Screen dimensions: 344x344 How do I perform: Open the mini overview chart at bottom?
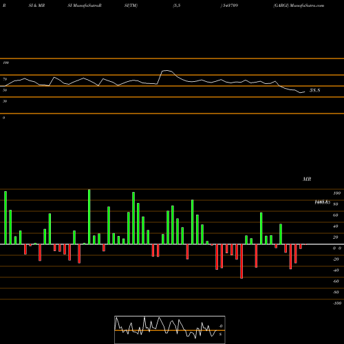tap(170, 330)
